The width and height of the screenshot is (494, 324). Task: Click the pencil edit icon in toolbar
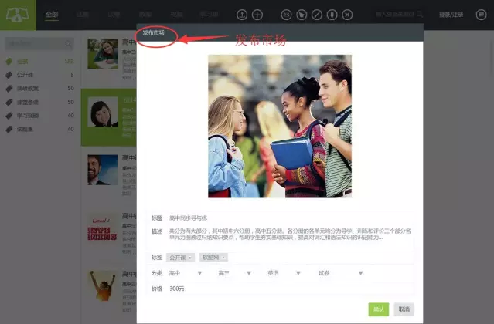(316, 15)
